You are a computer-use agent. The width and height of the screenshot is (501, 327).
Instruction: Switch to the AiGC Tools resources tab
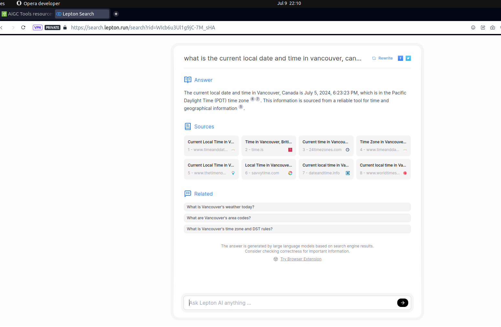[x=27, y=14]
